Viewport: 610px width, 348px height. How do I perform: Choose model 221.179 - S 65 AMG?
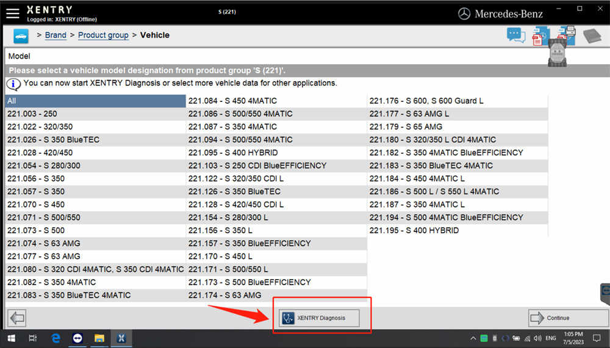point(406,127)
